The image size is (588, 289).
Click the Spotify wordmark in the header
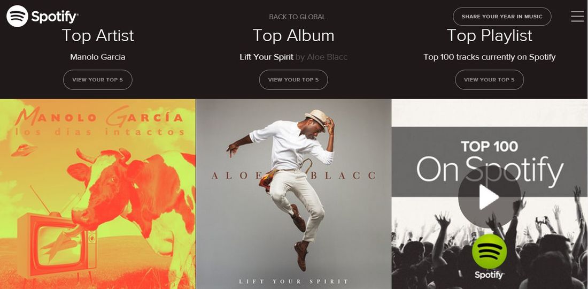55,17
